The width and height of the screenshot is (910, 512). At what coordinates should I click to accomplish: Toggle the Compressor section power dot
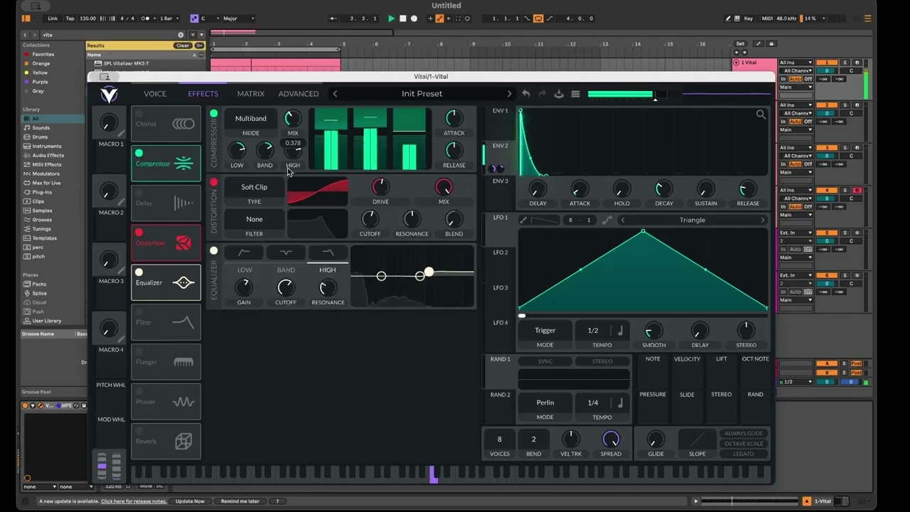[213, 114]
